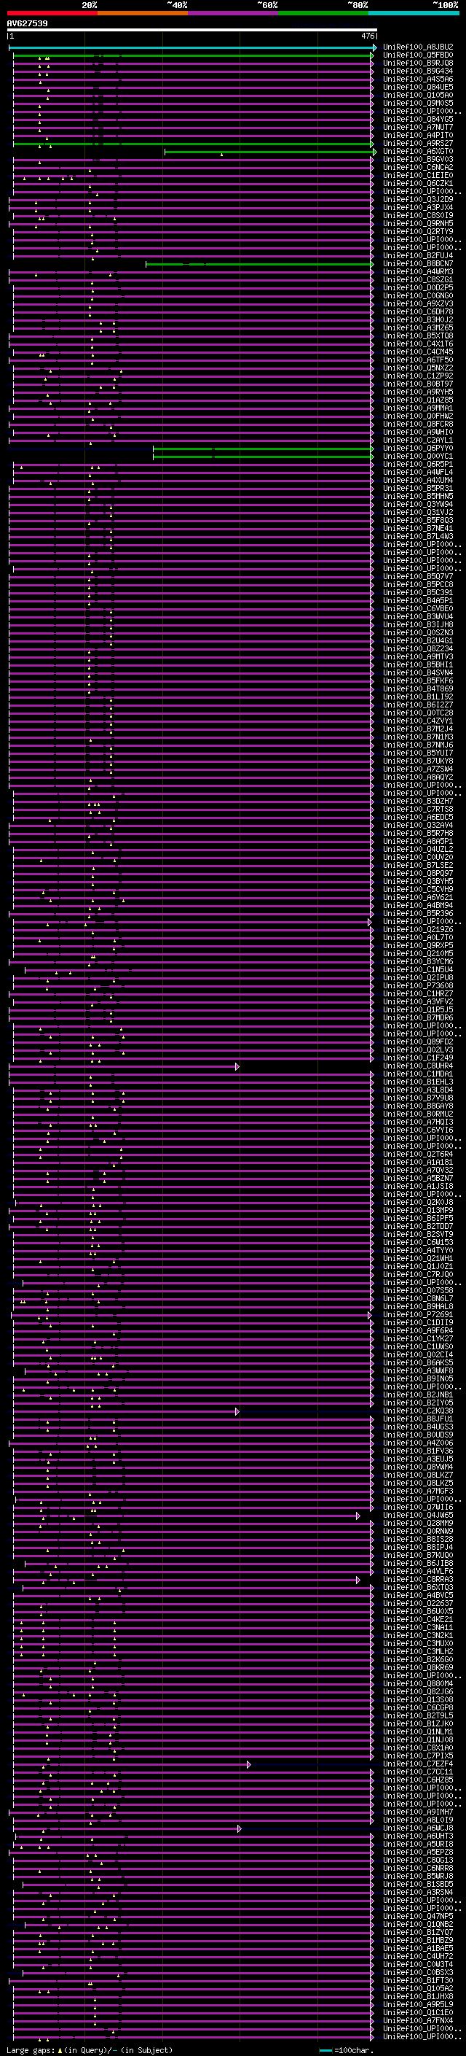Select hit label UniRef100_Q84UE5
Screen dimensions: 466x2056
click(417, 87)
